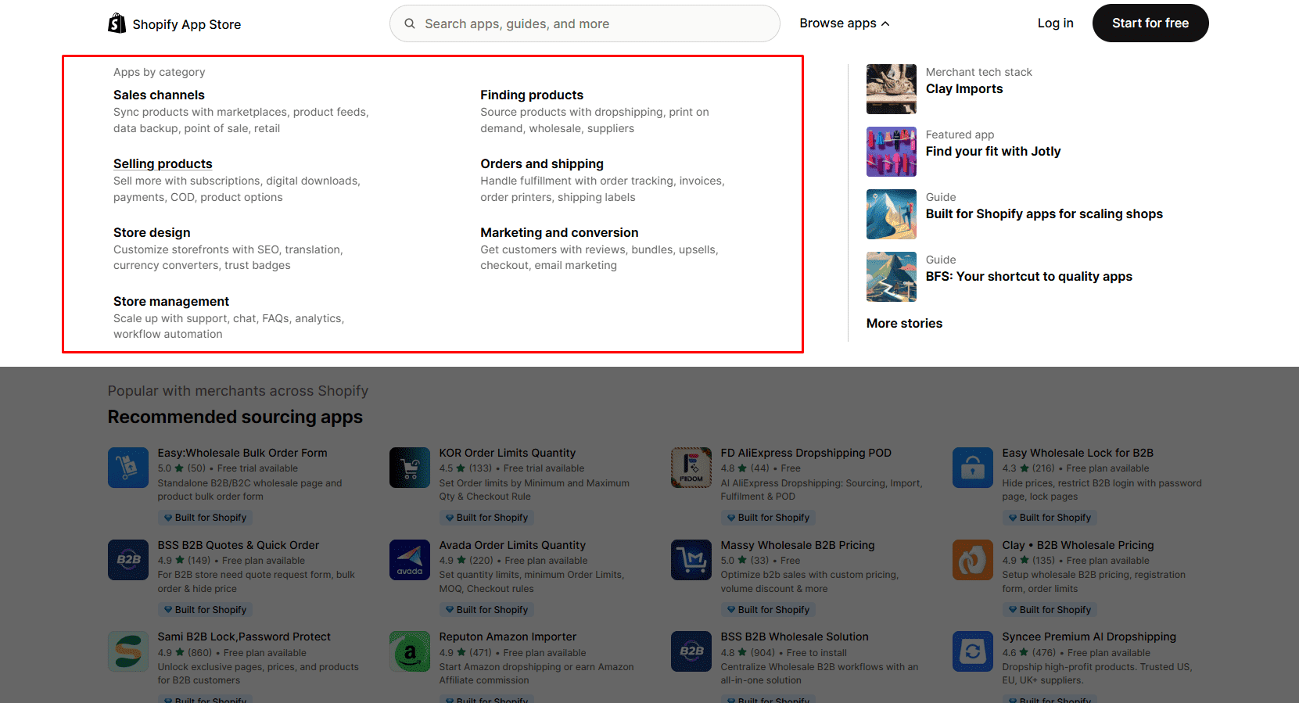Open the FD AliExpress Dropshipping POD title
This screenshot has height=703, width=1299.
pyautogui.click(x=806, y=453)
